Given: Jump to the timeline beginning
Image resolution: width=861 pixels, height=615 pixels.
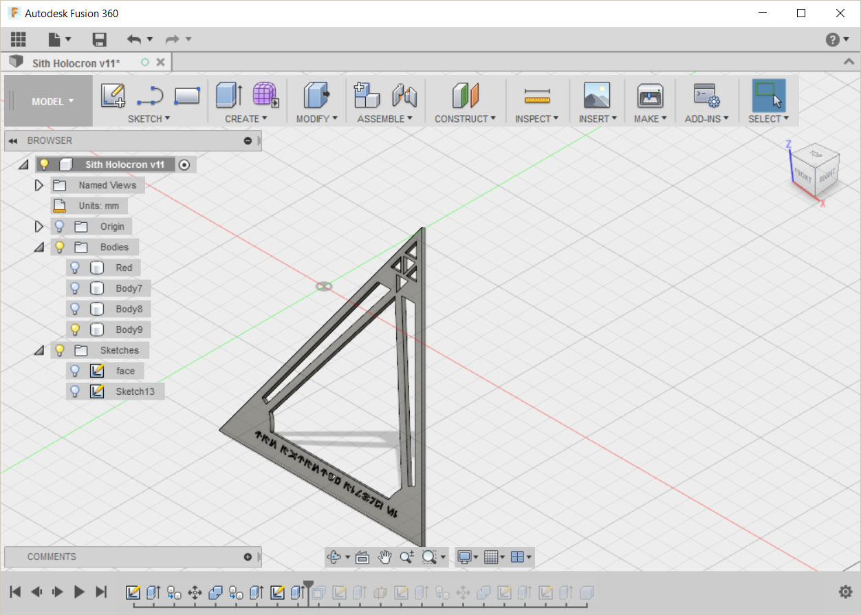Looking at the screenshot, I should [15, 592].
